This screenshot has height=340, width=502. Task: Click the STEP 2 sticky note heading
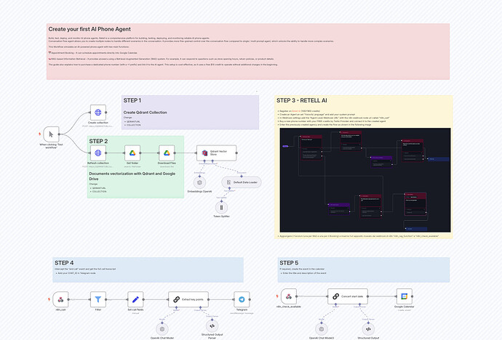pyautogui.click(x=98, y=141)
